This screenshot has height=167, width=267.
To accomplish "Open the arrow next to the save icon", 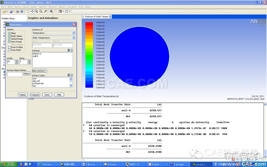I will tap(14, 12).
